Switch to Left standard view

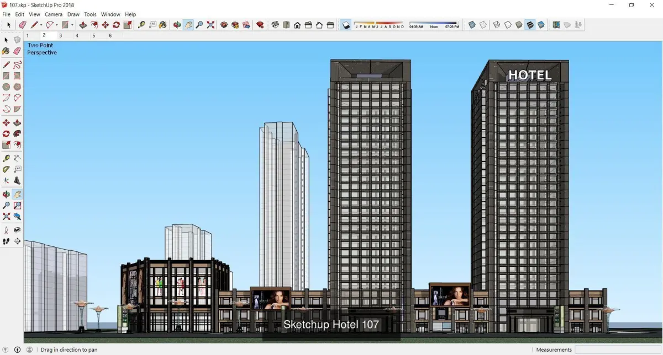[x=330, y=25]
